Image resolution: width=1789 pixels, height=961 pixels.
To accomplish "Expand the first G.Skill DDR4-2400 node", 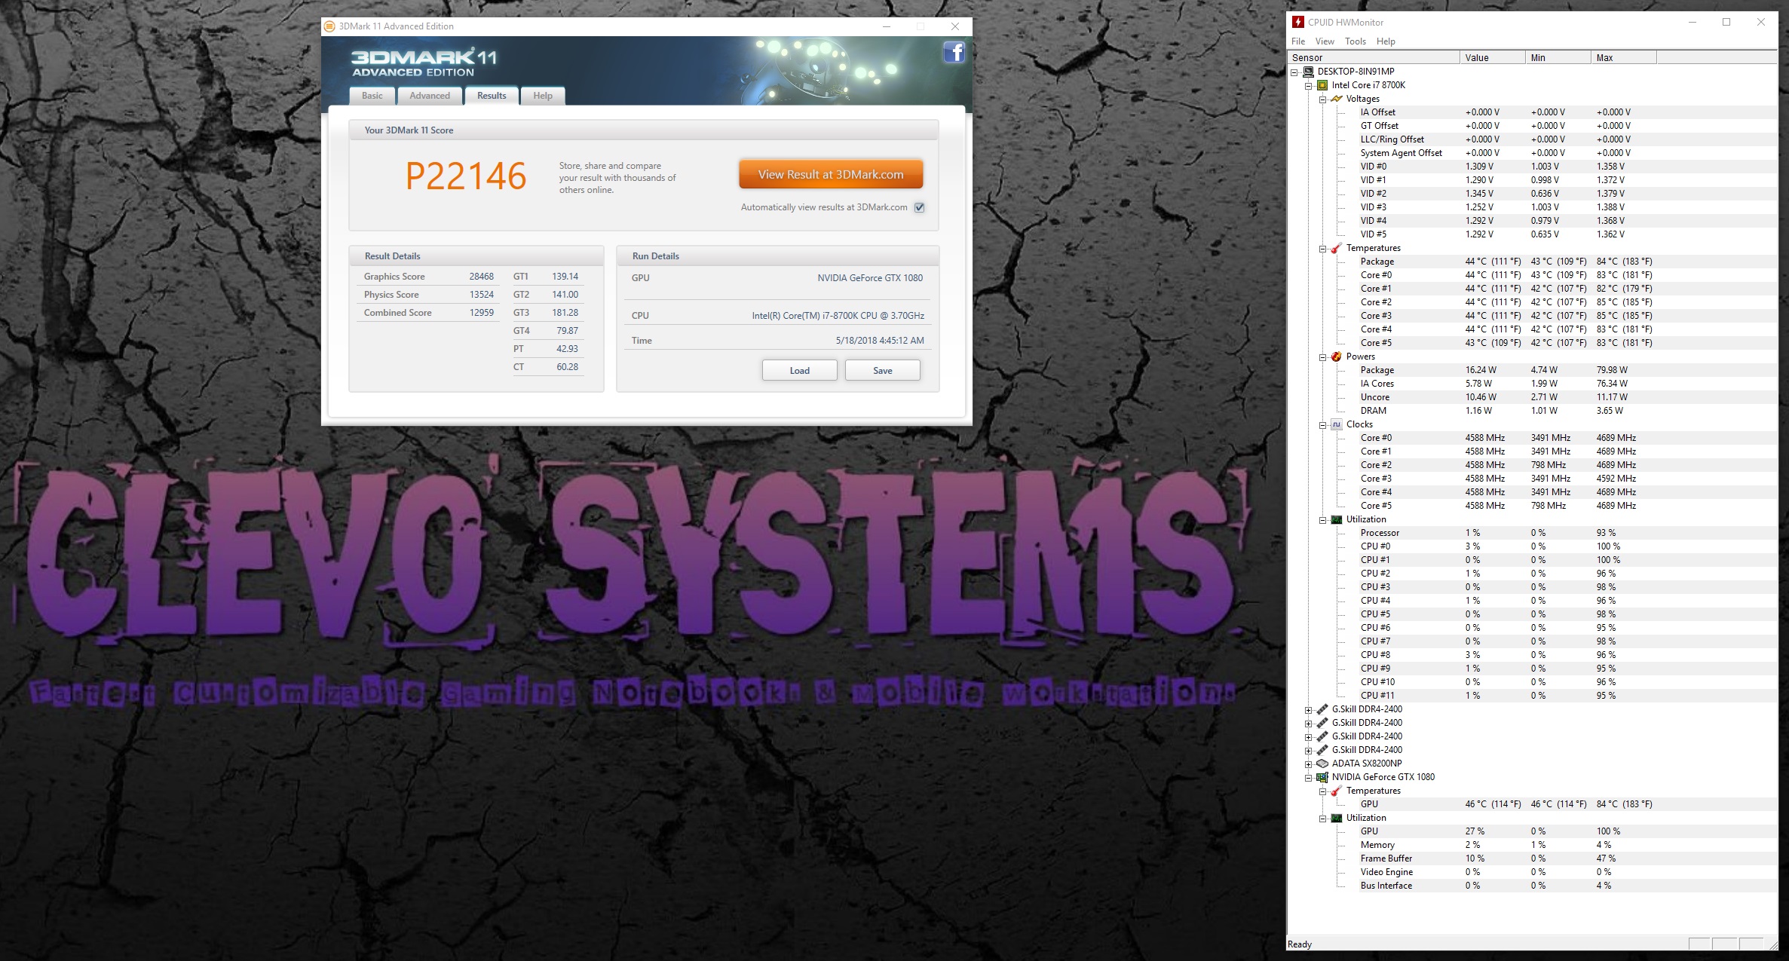I will [1309, 710].
